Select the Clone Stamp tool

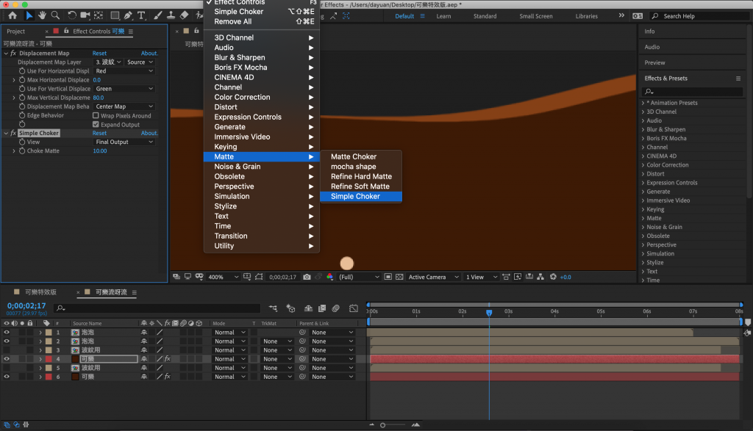(x=171, y=15)
